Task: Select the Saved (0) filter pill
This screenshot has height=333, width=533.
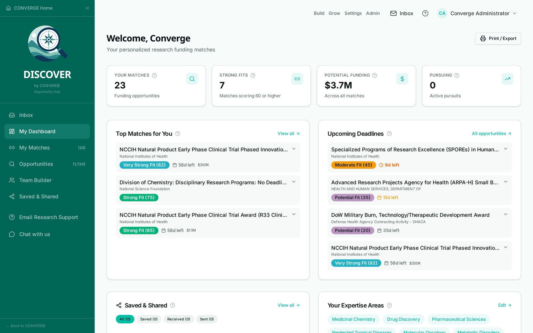Action: tap(149, 319)
